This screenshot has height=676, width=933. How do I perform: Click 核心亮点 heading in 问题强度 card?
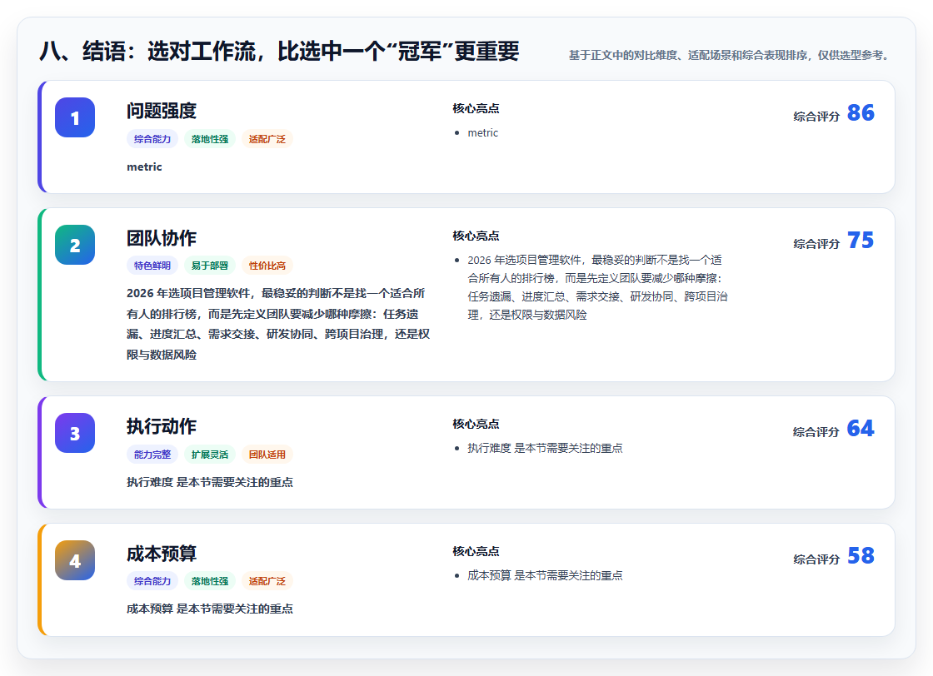click(476, 108)
